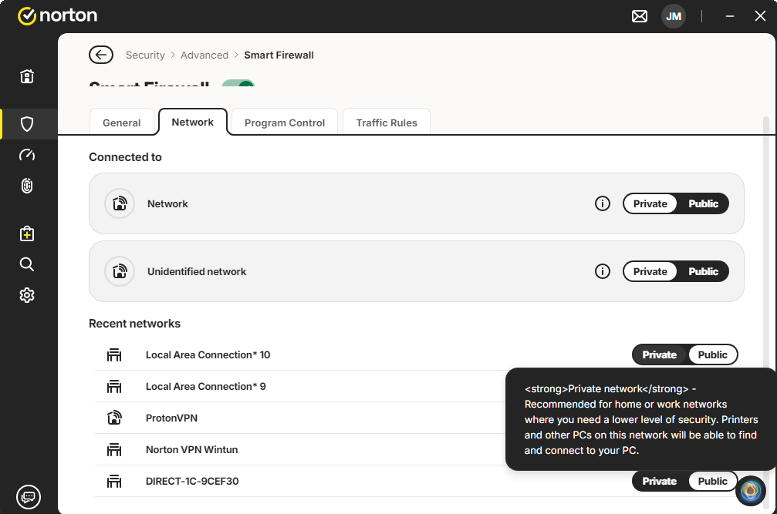Image resolution: width=777 pixels, height=514 pixels.
Task: Click Smart Firewall in the breadcrumb
Action: (279, 55)
